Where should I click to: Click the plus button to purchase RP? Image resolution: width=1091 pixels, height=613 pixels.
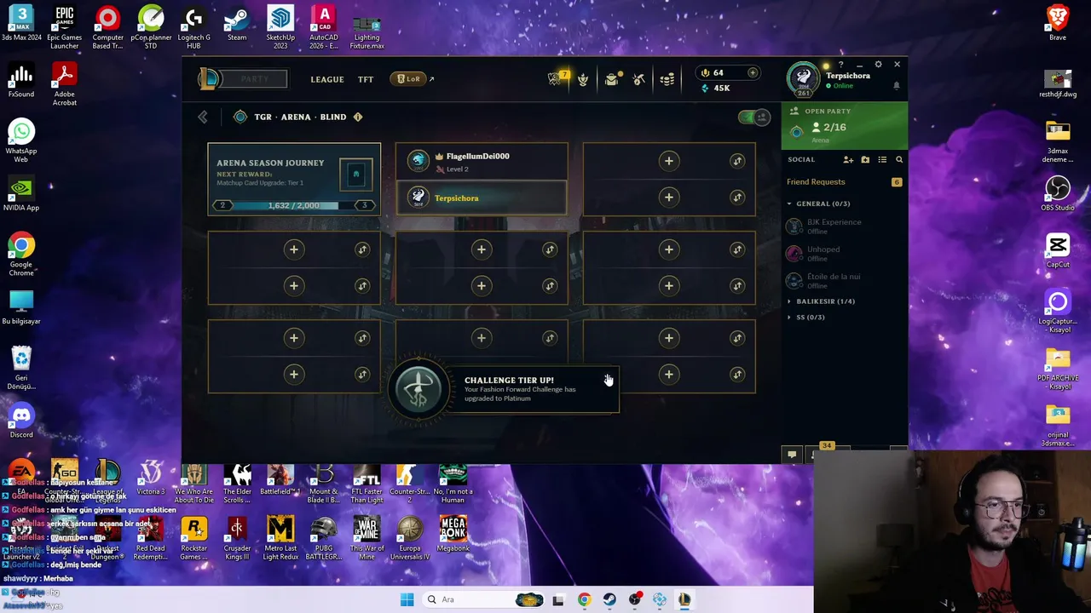(x=753, y=73)
